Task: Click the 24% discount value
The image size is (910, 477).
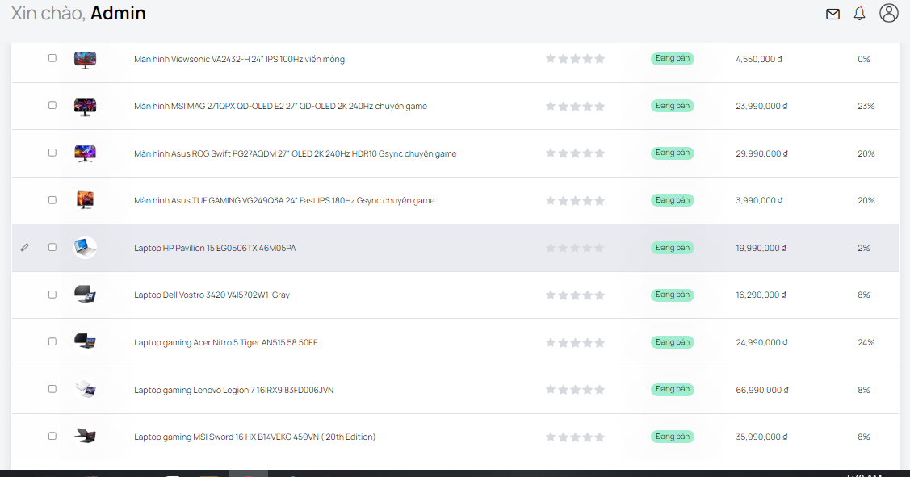Action: tap(866, 343)
